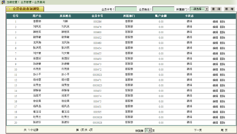Delete the member with card 000454

222,48
